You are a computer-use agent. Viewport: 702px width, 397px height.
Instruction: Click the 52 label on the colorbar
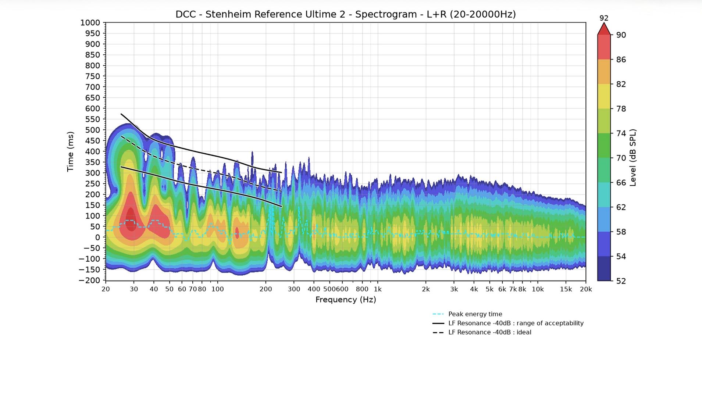click(x=621, y=281)
